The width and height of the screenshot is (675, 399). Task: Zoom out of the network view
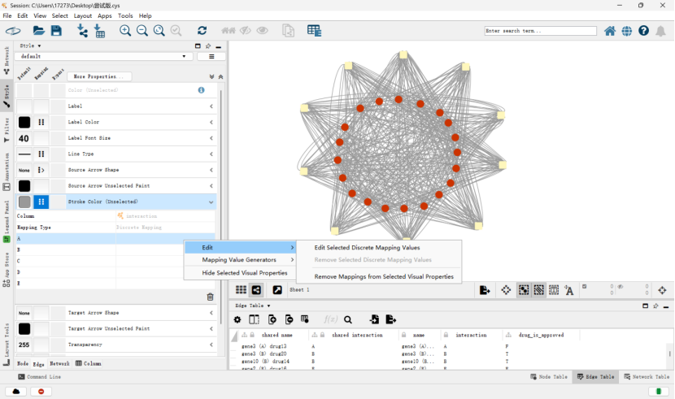(142, 31)
